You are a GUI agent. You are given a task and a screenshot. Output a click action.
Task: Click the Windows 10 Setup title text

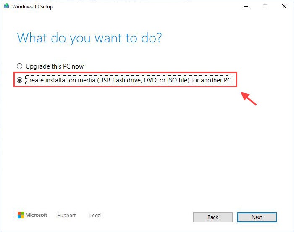tap(32, 7)
